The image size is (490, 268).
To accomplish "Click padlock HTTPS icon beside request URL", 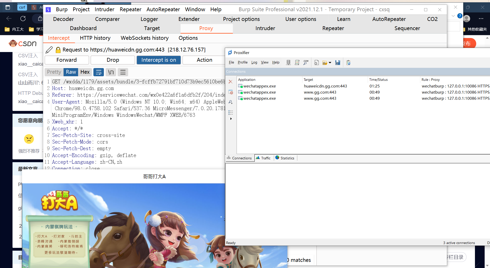I will [58, 50].
